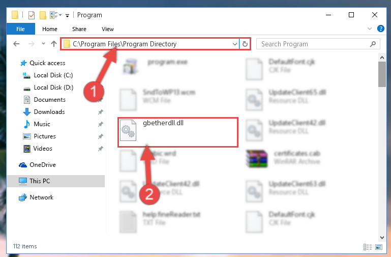Open the recent locations dropdown arrow
Viewport: 391px width, 257px height.
coord(43,44)
